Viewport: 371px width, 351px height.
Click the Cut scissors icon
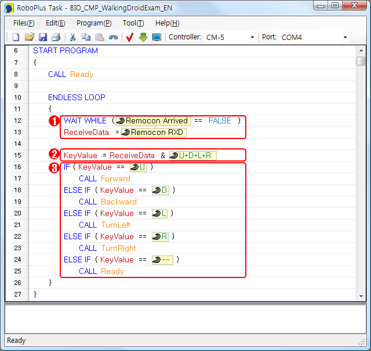tap(73, 37)
